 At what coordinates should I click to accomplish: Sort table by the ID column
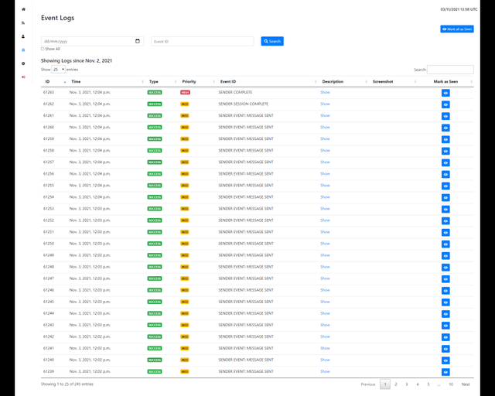48,81
